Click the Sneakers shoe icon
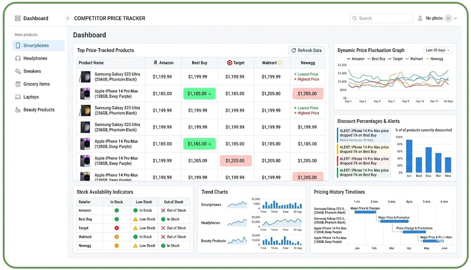 (18, 71)
